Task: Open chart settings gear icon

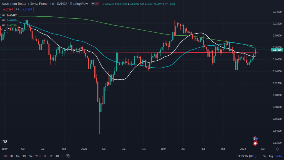Action: coord(277,149)
